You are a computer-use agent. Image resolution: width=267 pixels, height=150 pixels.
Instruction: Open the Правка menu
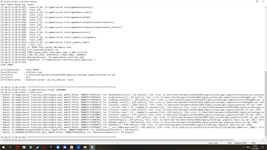pyautogui.click(x=10, y=5)
